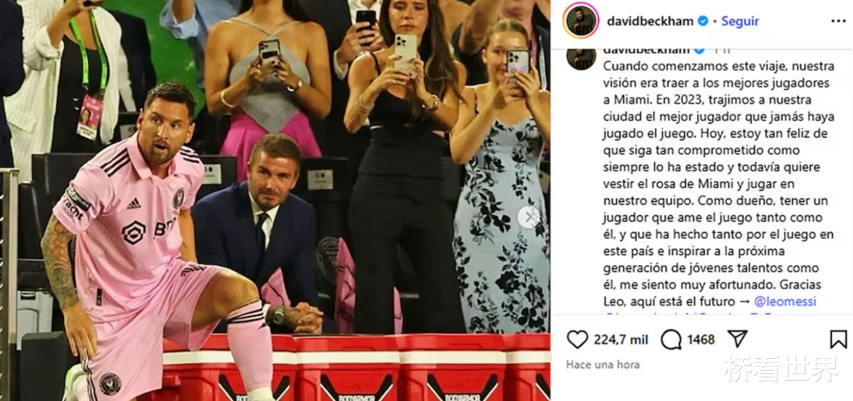Click the post photo of Messi and Beckham
The width and height of the screenshot is (853, 401).
tap(275, 200)
